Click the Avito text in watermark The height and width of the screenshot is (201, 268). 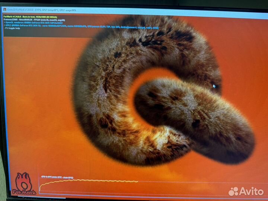[x=251, y=191]
